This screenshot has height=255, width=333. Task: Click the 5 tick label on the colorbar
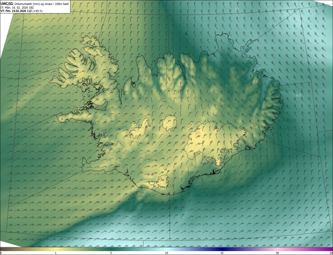[x=111, y=253]
